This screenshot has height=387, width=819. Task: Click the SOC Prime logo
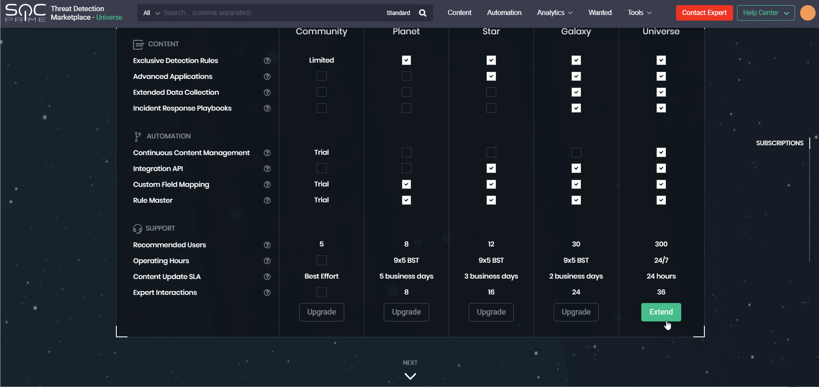(x=25, y=13)
